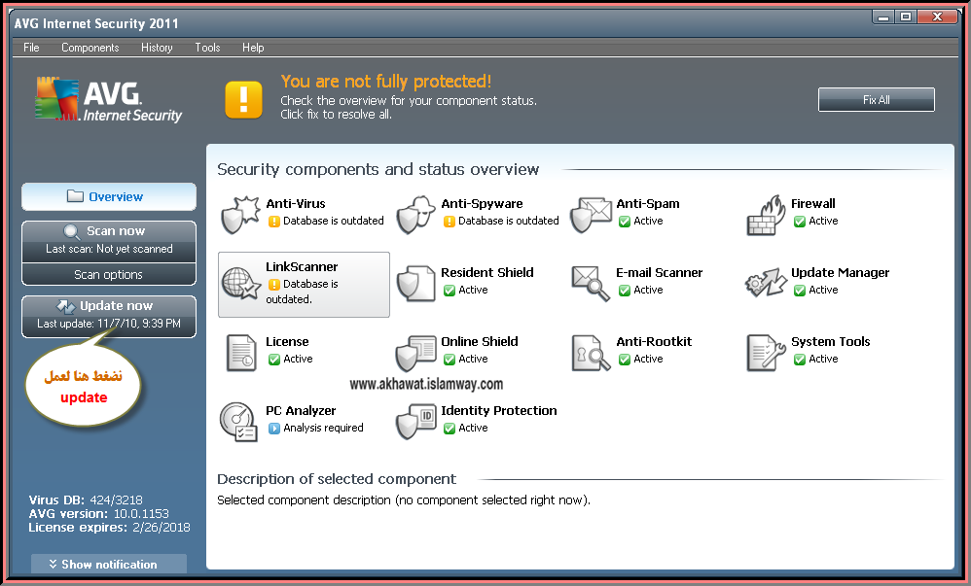Open the Components menu
This screenshot has width=971, height=586.
(x=90, y=48)
